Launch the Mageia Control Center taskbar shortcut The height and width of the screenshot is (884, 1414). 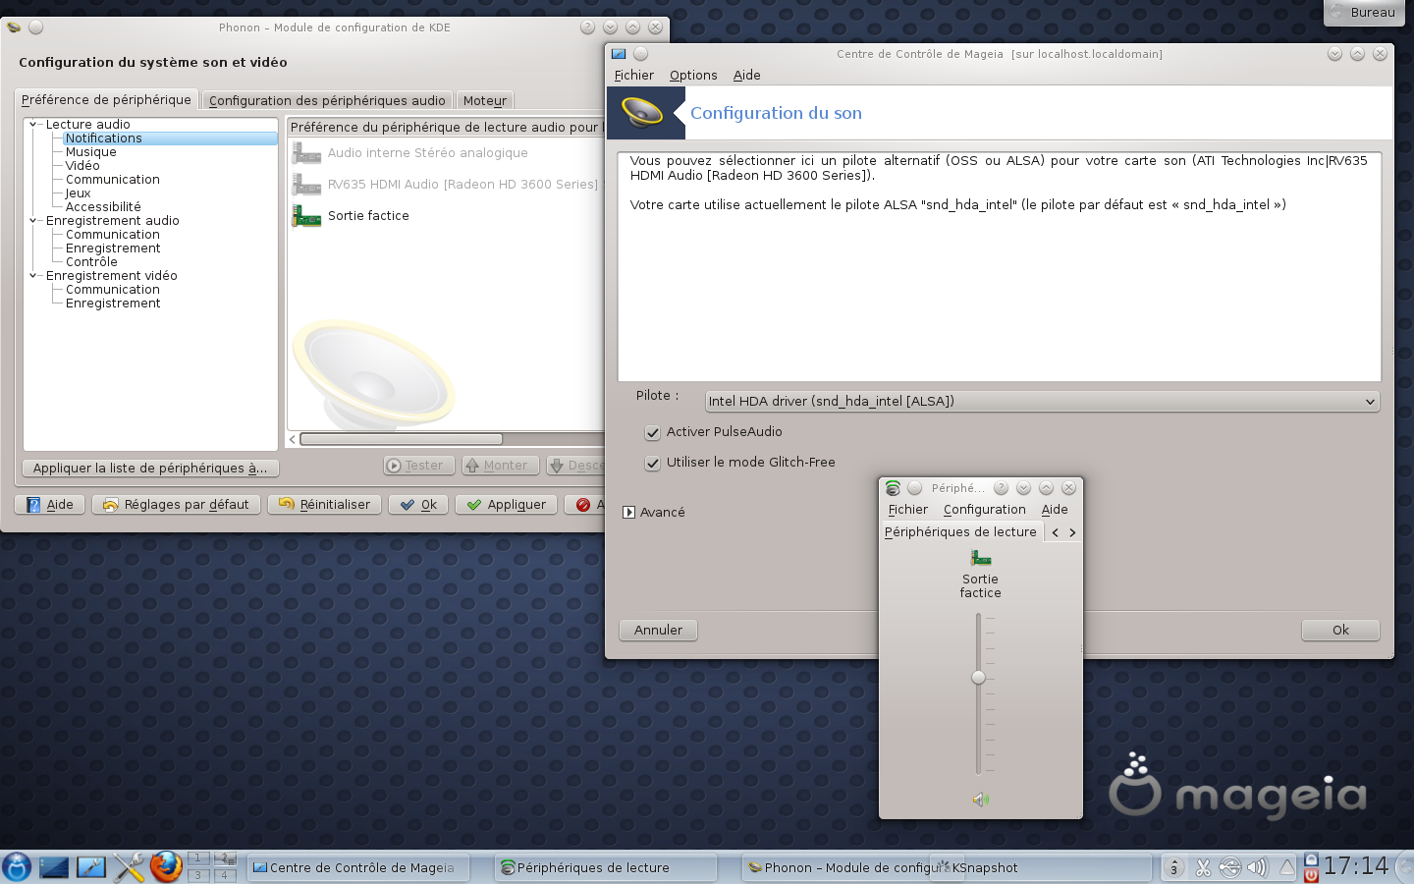91,867
